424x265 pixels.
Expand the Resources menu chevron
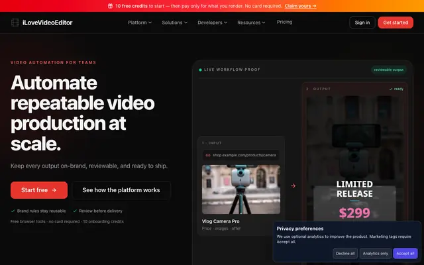pyautogui.click(x=264, y=23)
